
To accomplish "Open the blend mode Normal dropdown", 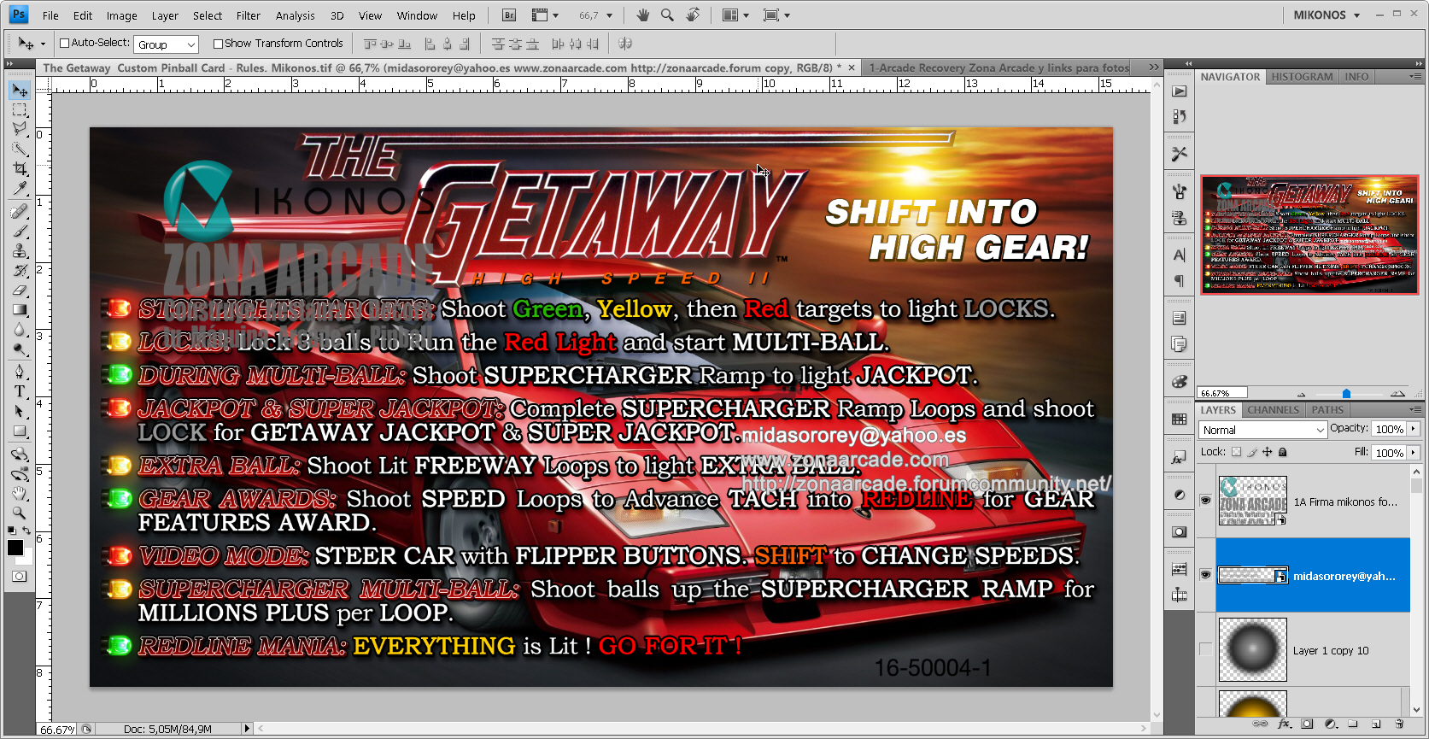I will pos(1262,430).
